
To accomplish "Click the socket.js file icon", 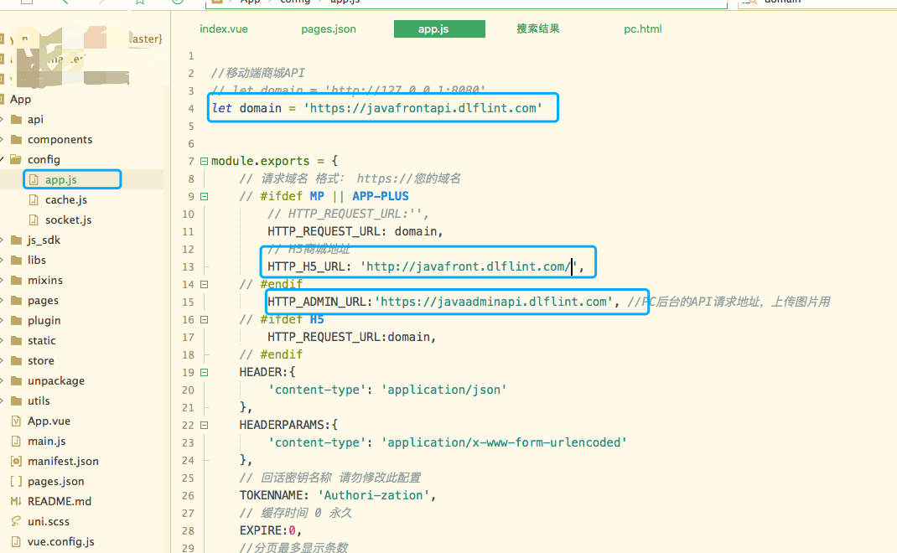I will [34, 220].
